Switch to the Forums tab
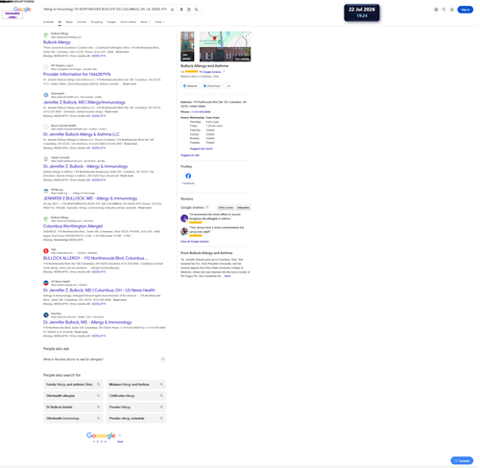Screen dimensions: 480x468 click(x=82, y=22)
